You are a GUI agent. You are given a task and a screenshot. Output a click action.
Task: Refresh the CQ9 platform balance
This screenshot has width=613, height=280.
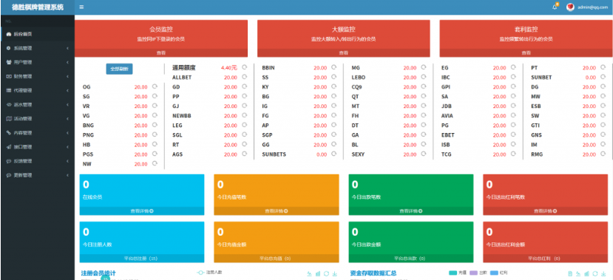[x=424, y=86]
